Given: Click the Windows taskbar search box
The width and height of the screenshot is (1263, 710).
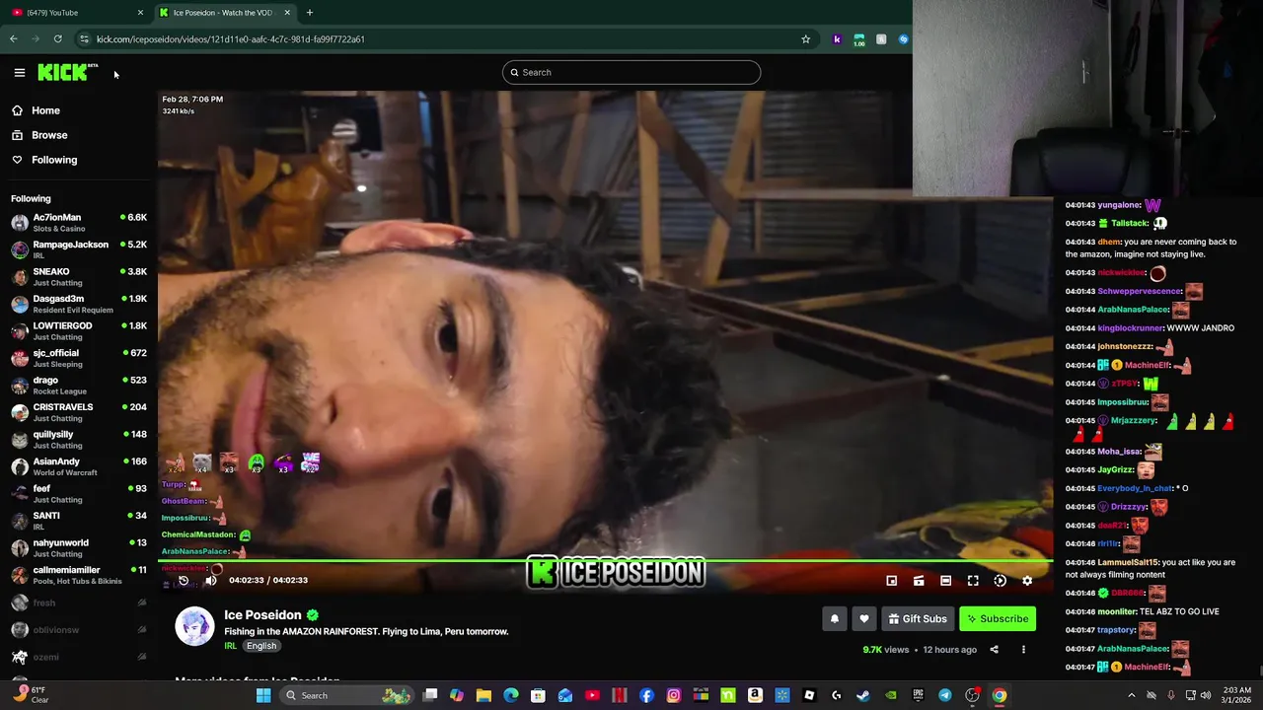Looking at the screenshot, I should pyautogui.click(x=347, y=695).
